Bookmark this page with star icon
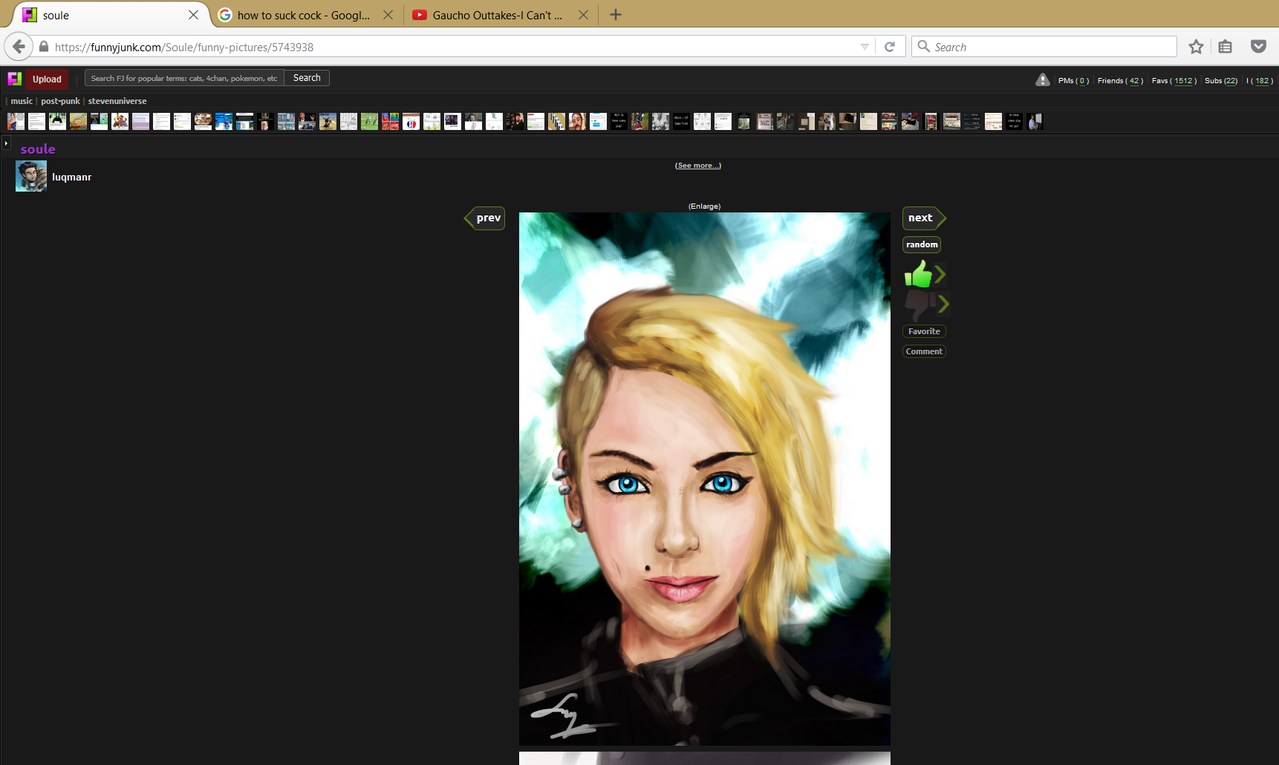Screen dimensions: 1279x765 point(1195,47)
